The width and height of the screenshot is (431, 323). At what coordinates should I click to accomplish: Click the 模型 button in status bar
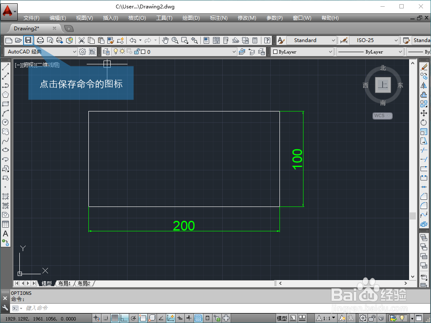[282, 318]
